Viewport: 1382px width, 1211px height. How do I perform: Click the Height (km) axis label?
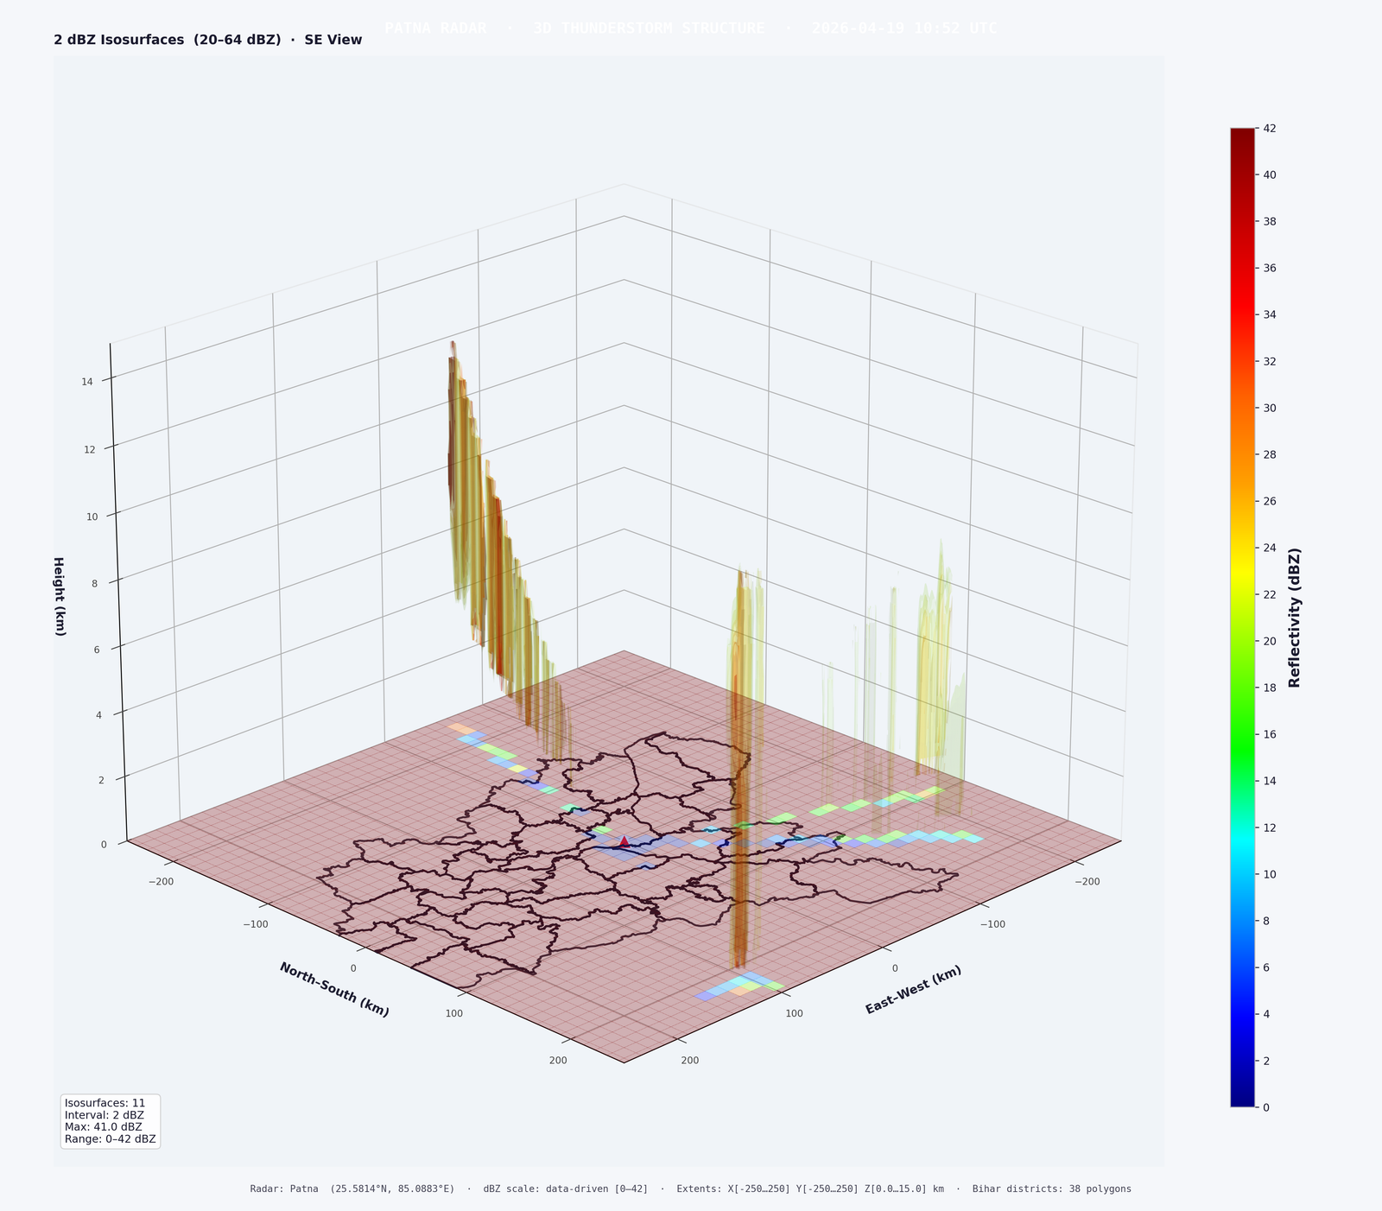tap(59, 596)
